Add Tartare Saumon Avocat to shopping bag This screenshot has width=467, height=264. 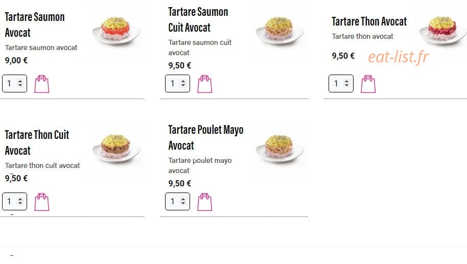42,84
